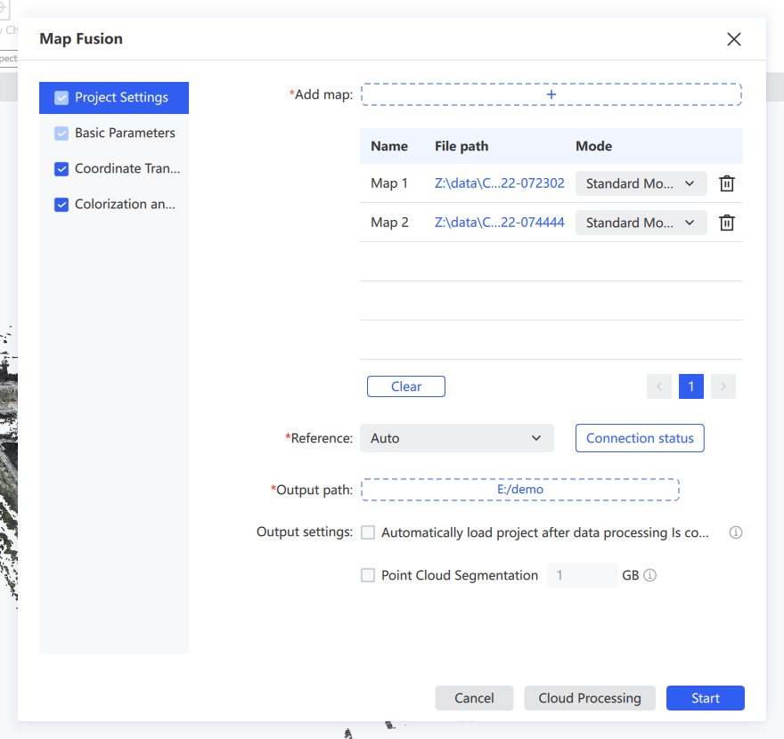Delete Map 1 with its trash icon
The height and width of the screenshot is (739, 784).
(x=726, y=183)
